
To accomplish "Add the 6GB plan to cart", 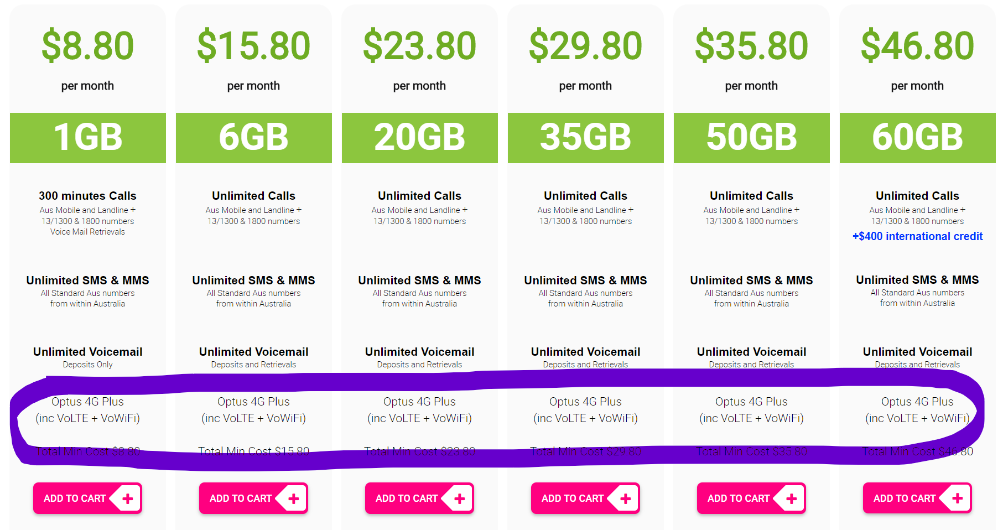I will (253, 498).
